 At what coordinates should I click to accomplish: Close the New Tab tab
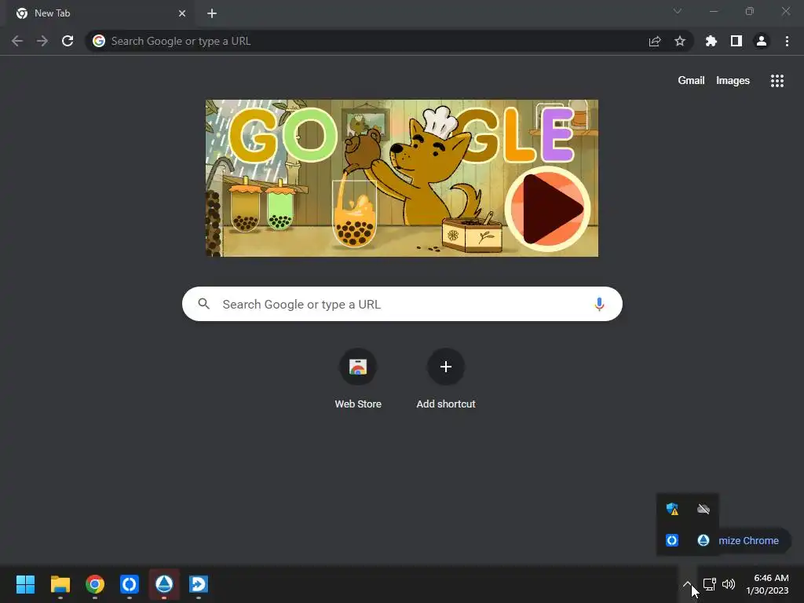coord(182,13)
